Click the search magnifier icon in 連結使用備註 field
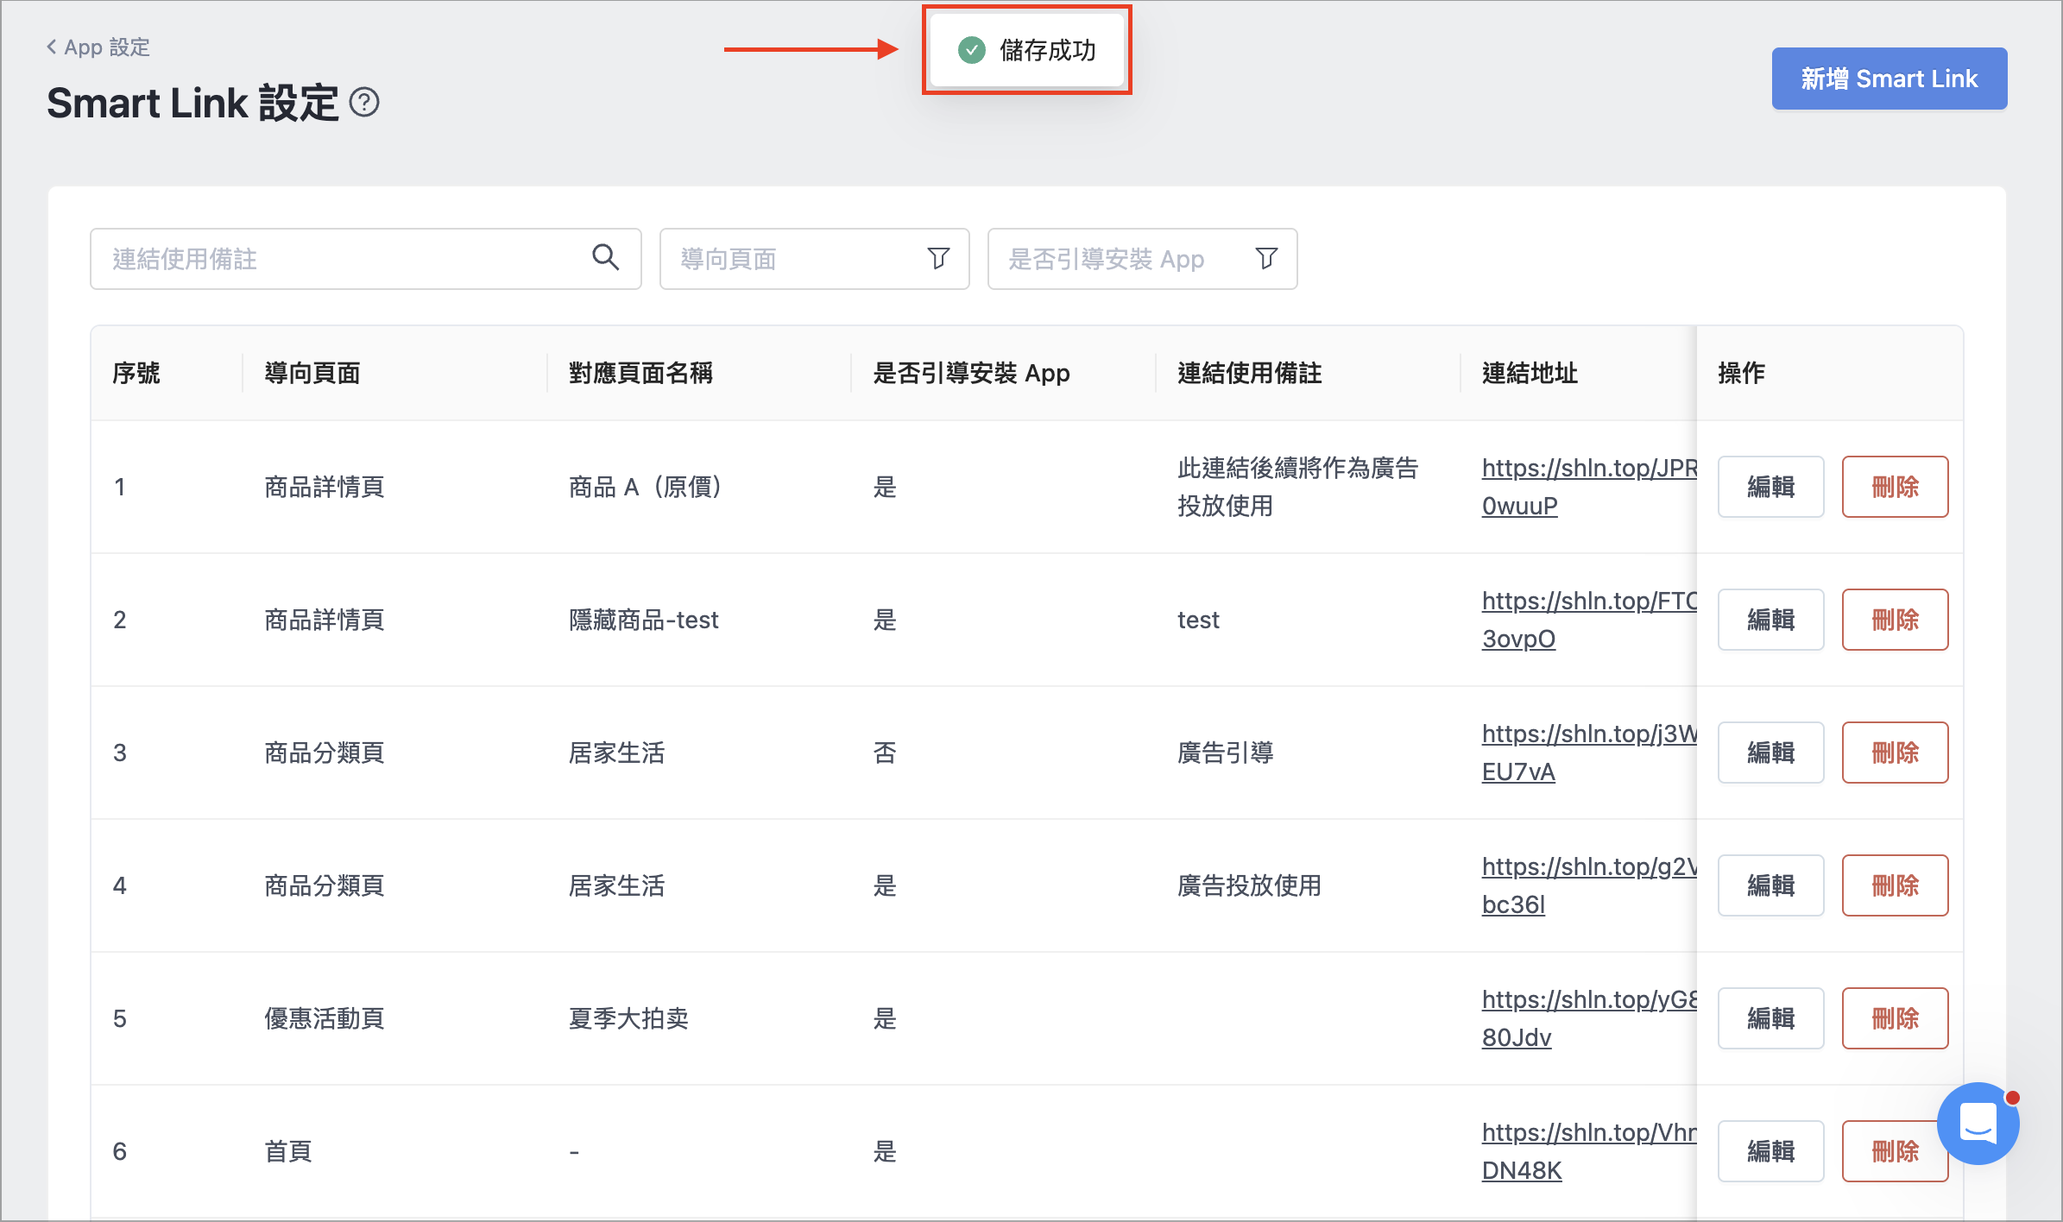Viewport: 2063px width, 1222px height. [x=605, y=257]
